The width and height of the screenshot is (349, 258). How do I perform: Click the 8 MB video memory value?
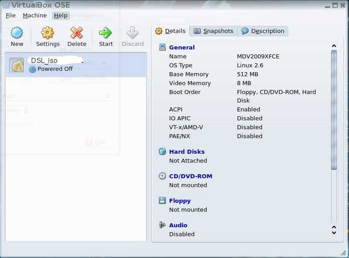(244, 83)
